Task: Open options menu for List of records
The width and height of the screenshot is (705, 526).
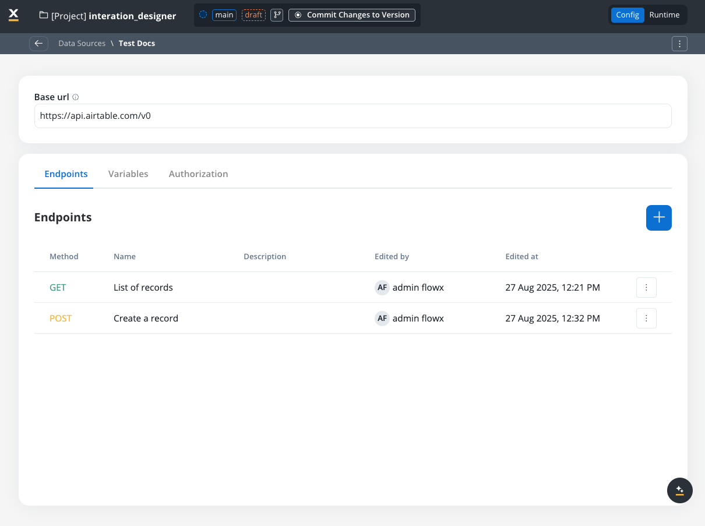Action: [646, 288]
